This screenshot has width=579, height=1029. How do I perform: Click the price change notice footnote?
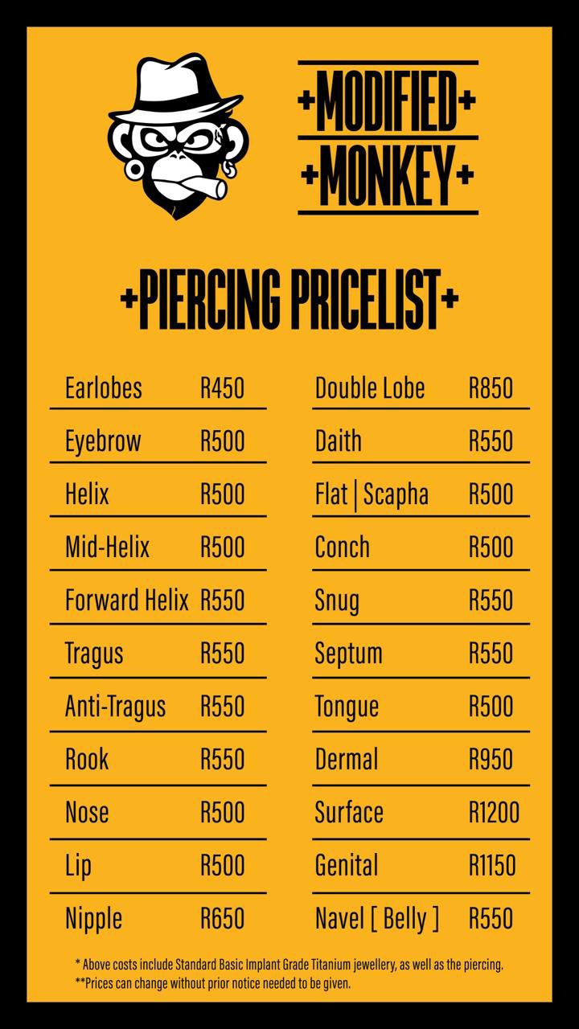pyautogui.click(x=213, y=983)
